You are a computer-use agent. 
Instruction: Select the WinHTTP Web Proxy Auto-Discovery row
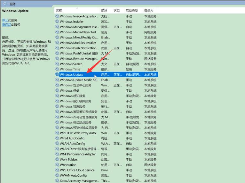click(x=79, y=133)
